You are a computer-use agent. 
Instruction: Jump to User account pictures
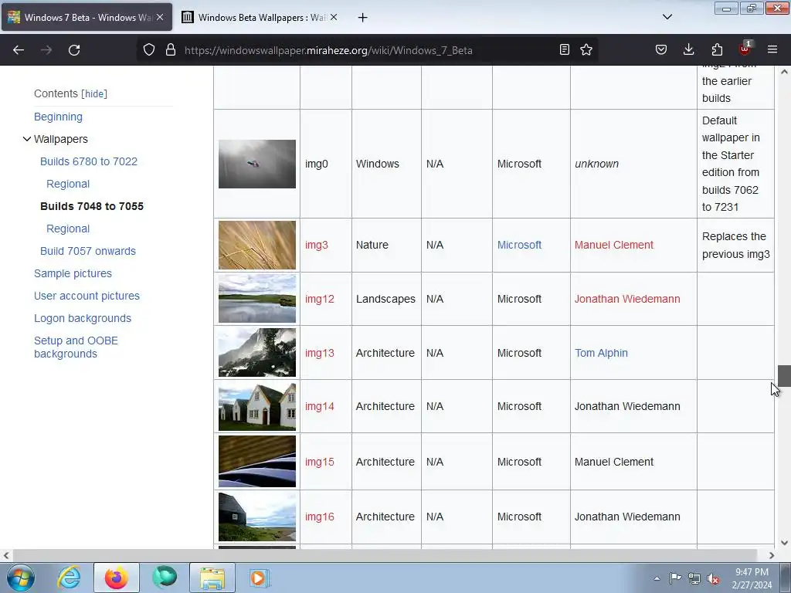[x=87, y=296]
